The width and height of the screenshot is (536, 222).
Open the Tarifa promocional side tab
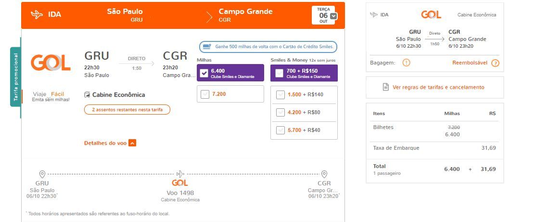[x=15, y=78]
